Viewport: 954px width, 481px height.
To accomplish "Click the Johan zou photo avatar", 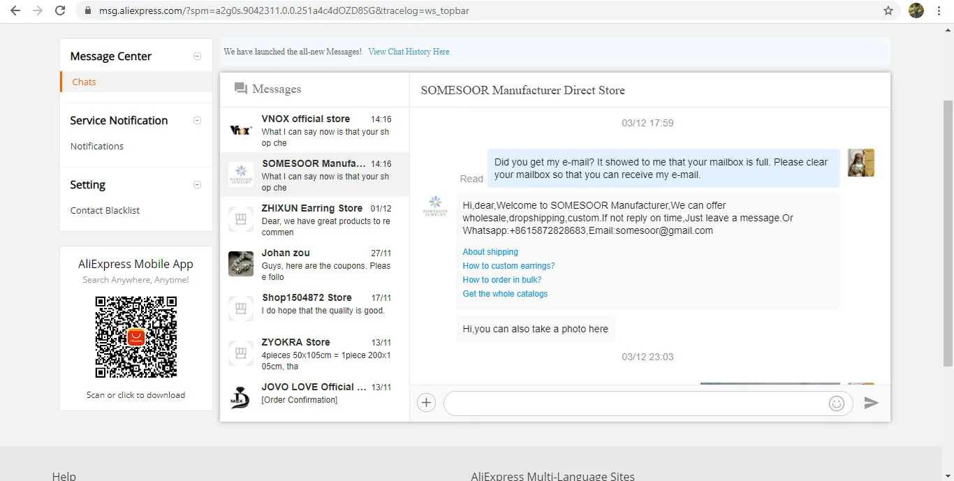I will pos(241,264).
